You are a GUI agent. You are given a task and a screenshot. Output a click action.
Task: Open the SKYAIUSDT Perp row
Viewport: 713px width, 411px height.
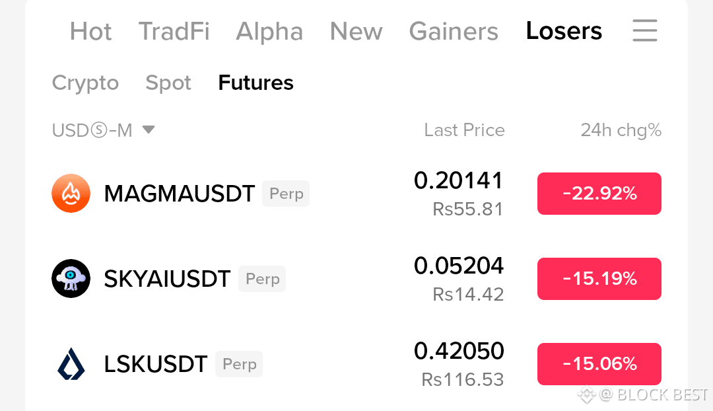tap(356, 279)
